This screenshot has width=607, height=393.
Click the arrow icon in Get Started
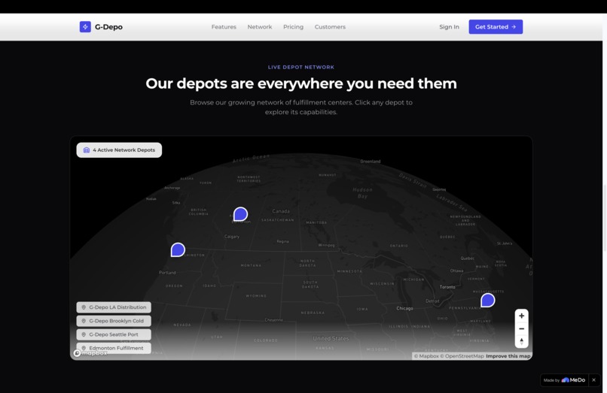[514, 26]
